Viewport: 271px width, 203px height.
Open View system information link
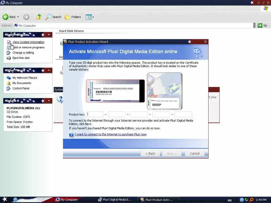[x=28, y=42]
